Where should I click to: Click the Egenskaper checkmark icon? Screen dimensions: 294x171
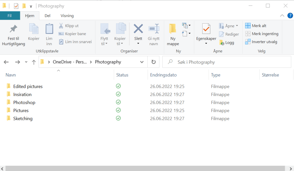click(x=206, y=29)
